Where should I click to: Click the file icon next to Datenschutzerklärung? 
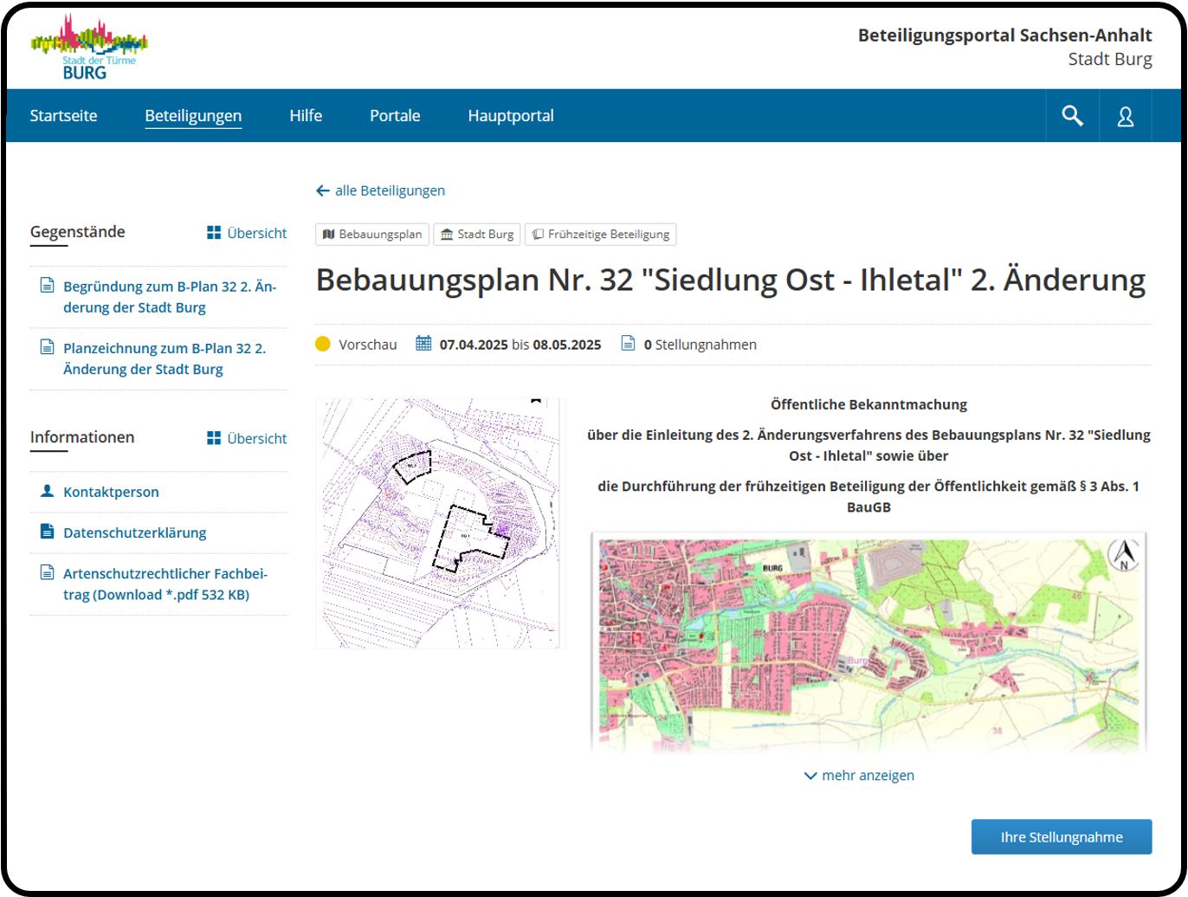pyautogui.click(x=48, y=532)
